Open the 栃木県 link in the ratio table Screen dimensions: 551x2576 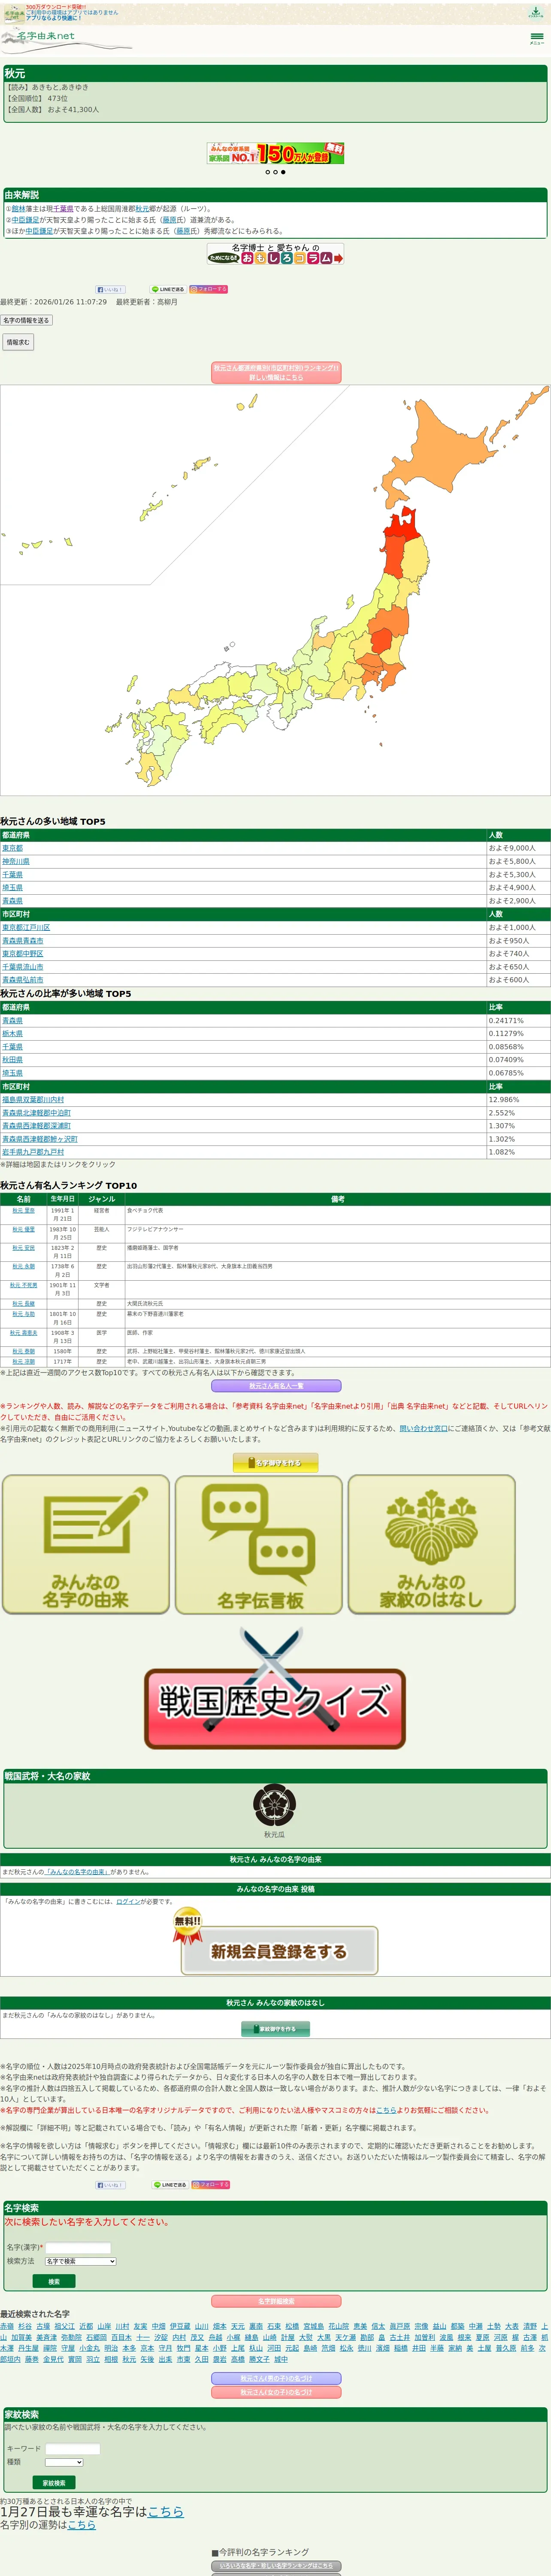click(x=12, y=1034)
